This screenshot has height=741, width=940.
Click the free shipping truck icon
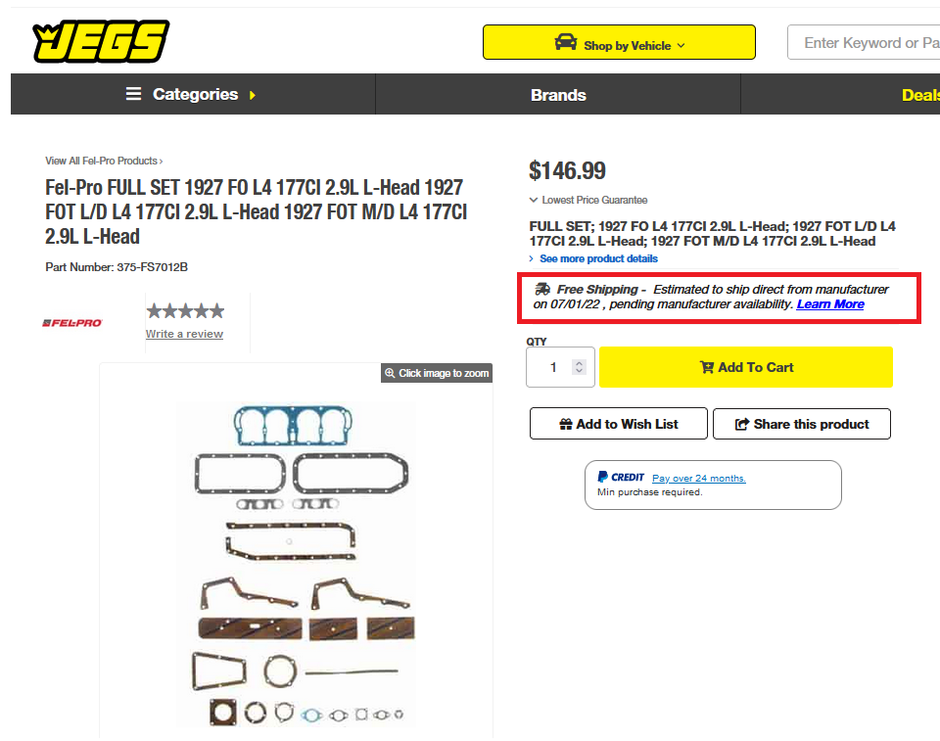pyautogui.click(x=542, y=290)
